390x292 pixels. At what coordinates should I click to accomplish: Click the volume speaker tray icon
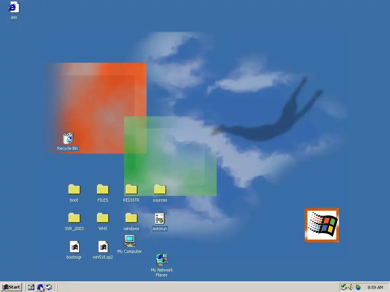350,287
